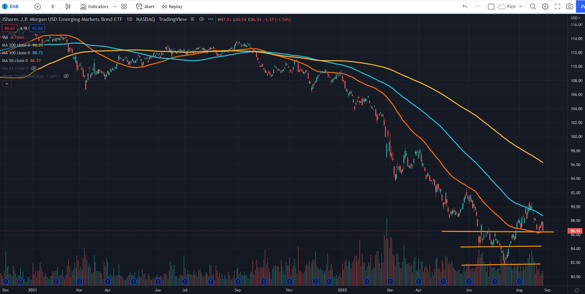Screen dimensions: 585x294
Task: Click the cloud save icon for Fich layout
Action: [x=502, y=6]
